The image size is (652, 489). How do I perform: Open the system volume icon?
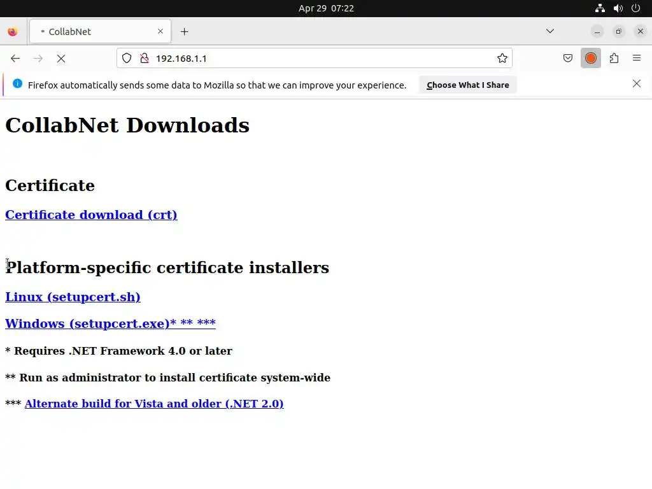coord(618,8)
